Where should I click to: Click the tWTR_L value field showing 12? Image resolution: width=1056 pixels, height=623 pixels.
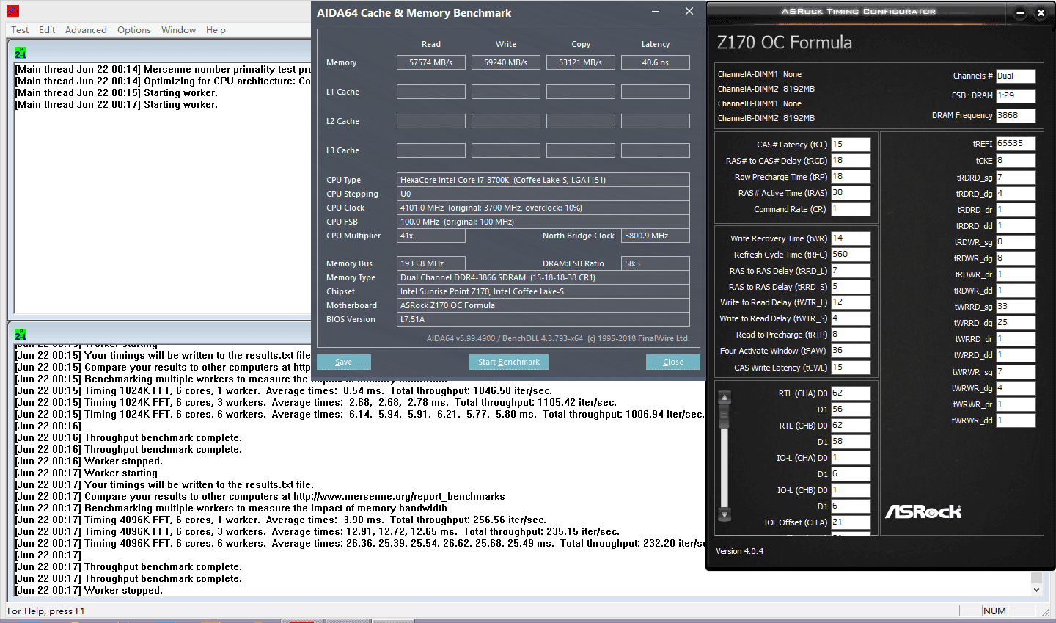pos(851,302)
